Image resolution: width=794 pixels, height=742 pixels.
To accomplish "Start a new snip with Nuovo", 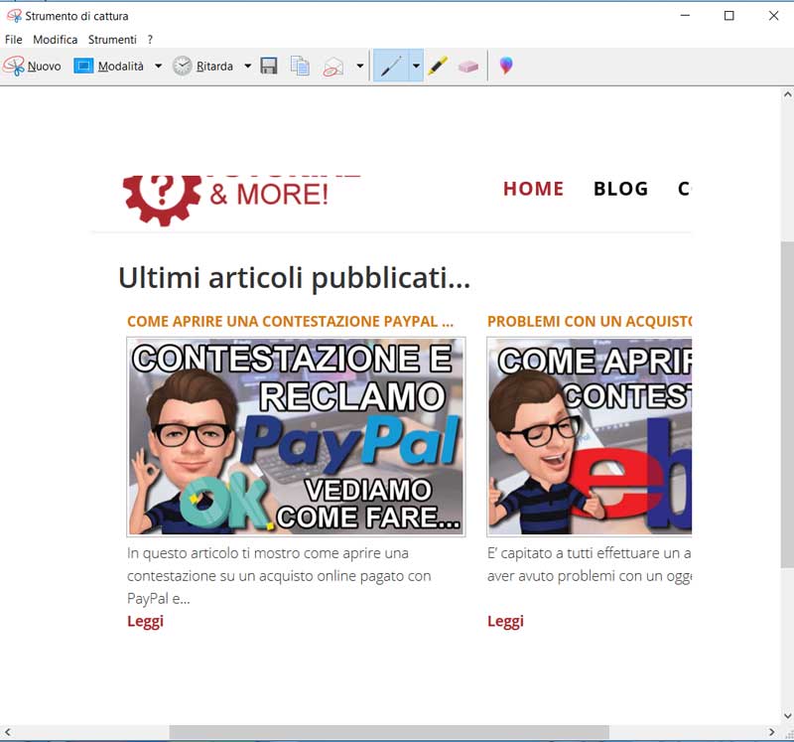I will point(32,66).
